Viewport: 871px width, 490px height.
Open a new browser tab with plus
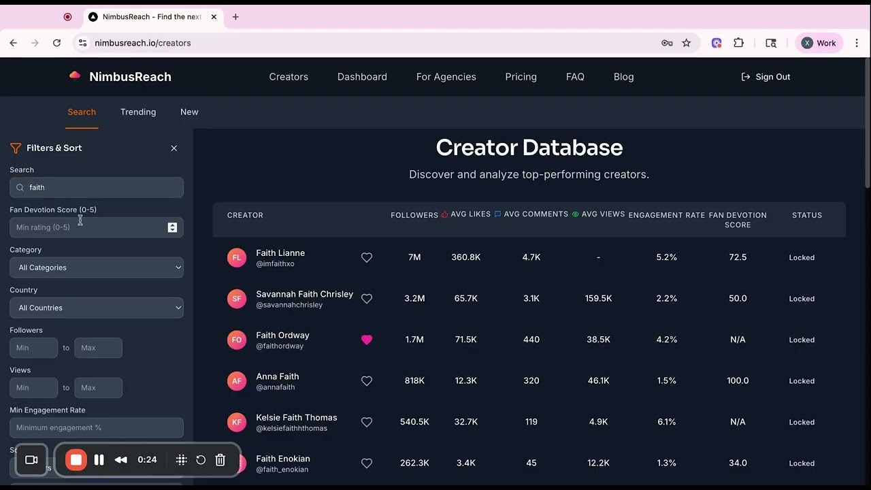click(x=235, y=17)
